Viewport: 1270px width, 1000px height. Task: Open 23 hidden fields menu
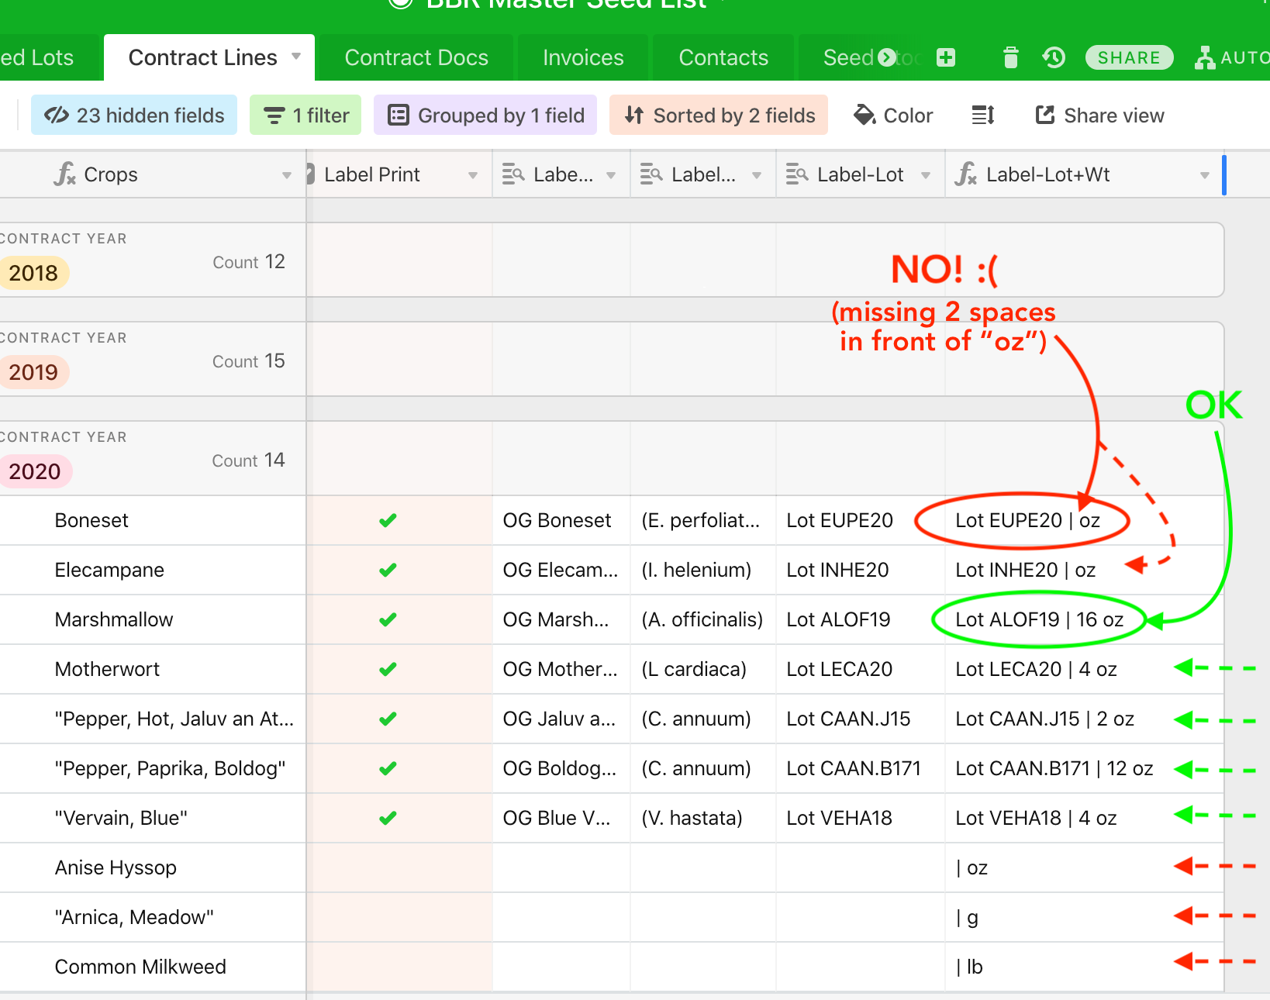click(134, 116)
